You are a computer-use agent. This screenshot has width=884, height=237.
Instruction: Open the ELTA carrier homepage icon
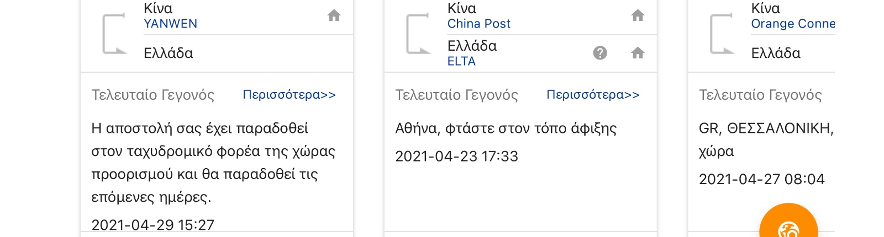click(638, 53)
